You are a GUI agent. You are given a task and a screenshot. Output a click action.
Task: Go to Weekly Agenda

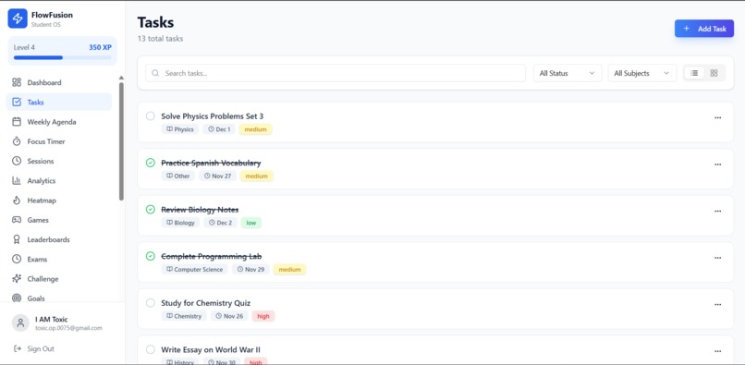59,122
